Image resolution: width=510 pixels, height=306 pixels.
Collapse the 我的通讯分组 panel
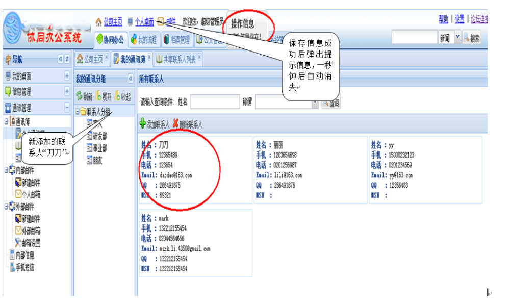click(x=131, y=79)
